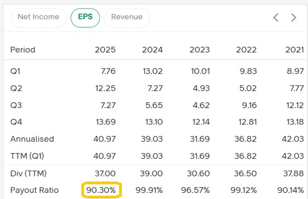This screenshot has width=308, height=199.
Task: Click the TTM (Q1) row label
Action: tap(27, 156)
